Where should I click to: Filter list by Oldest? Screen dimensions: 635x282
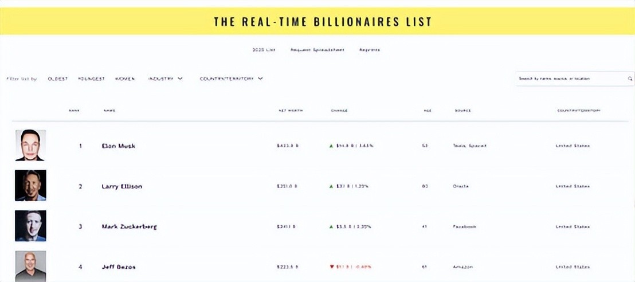click(58, 79)
